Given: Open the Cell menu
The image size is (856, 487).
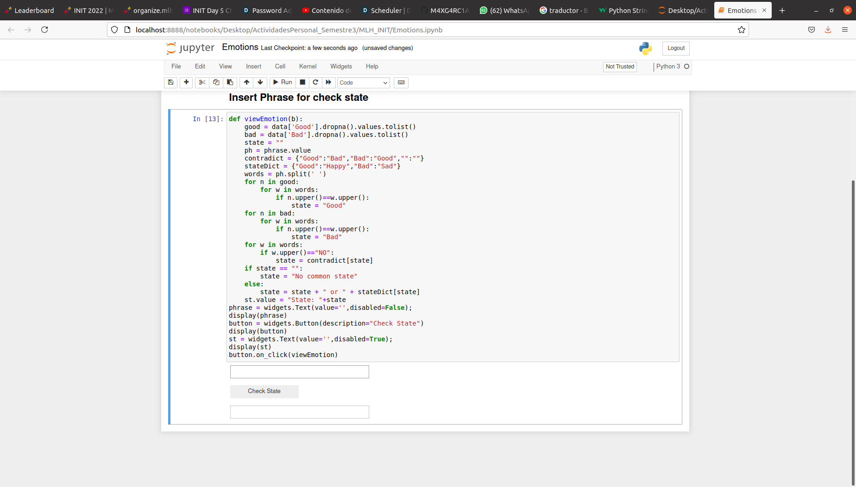Looking at the screenshot, I should point(280,67).
